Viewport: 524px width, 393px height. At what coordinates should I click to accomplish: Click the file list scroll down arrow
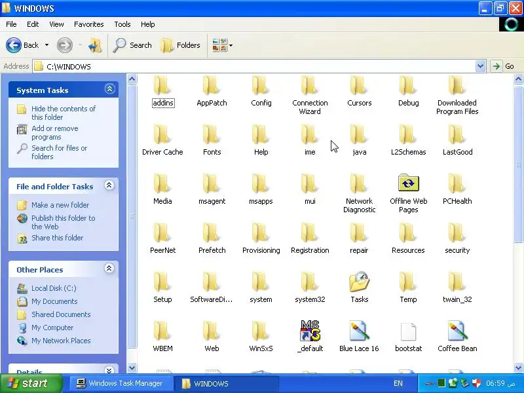(x=518, y=368)
